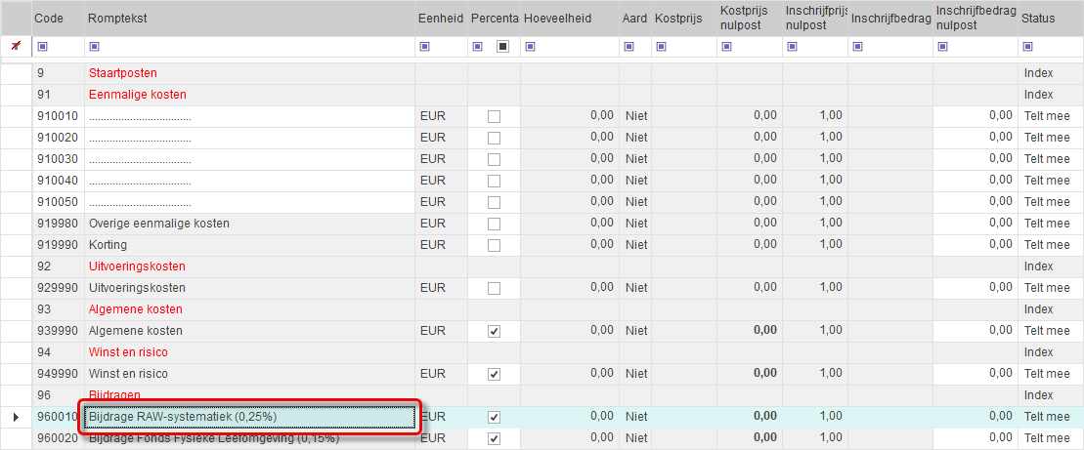Click the Bijdrage RAW-systematiek text field
Screen dimensions: 1084x450
pos(249,417)
